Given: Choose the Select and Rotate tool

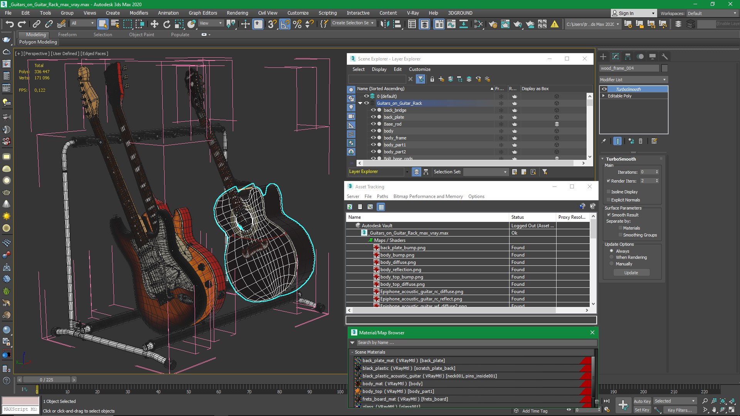Looking at the screenshot, I should 166,24.
